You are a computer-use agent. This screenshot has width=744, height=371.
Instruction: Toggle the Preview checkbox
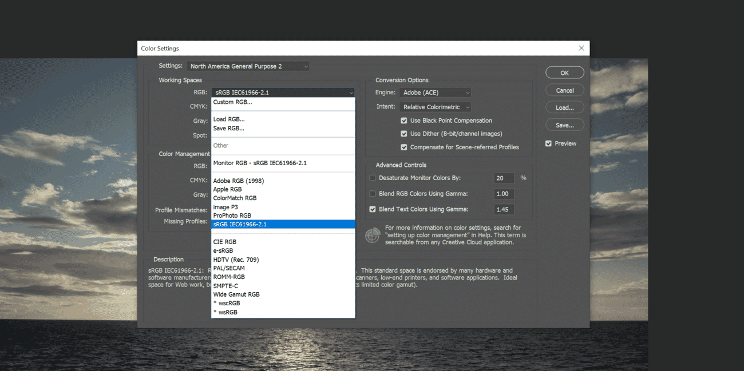coord(548,143)
